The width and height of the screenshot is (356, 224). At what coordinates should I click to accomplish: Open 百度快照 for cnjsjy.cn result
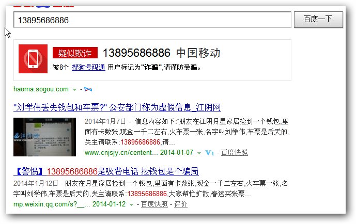click(x=234, y=153)
